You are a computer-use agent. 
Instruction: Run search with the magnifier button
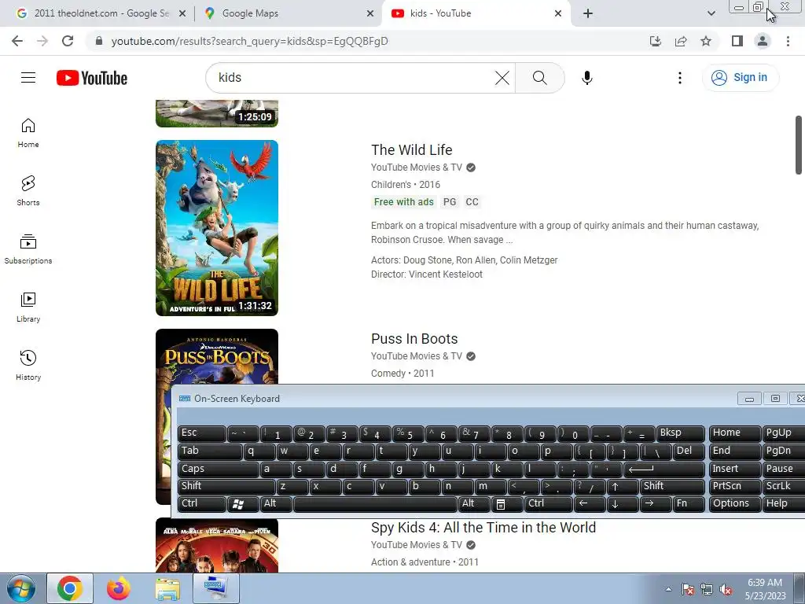539,78
